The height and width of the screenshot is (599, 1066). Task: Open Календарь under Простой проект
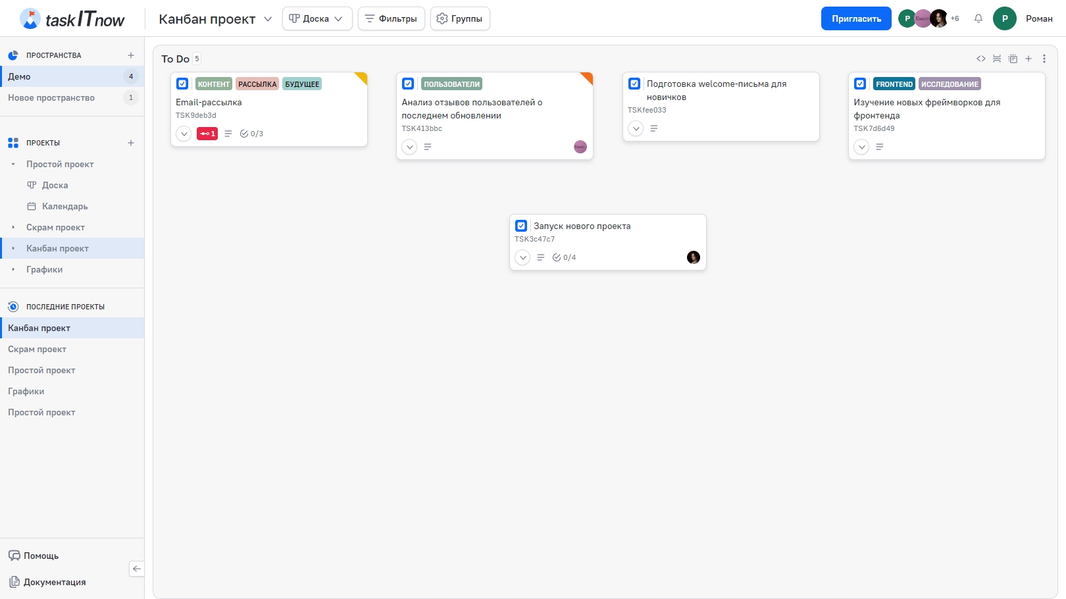point(64,206)
